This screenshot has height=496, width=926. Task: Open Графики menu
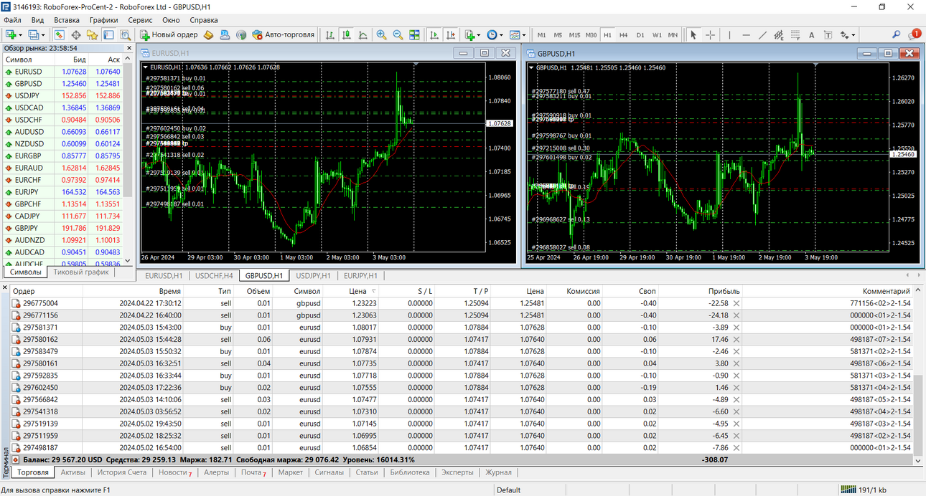pyautogui.click(x=103, y=20)
